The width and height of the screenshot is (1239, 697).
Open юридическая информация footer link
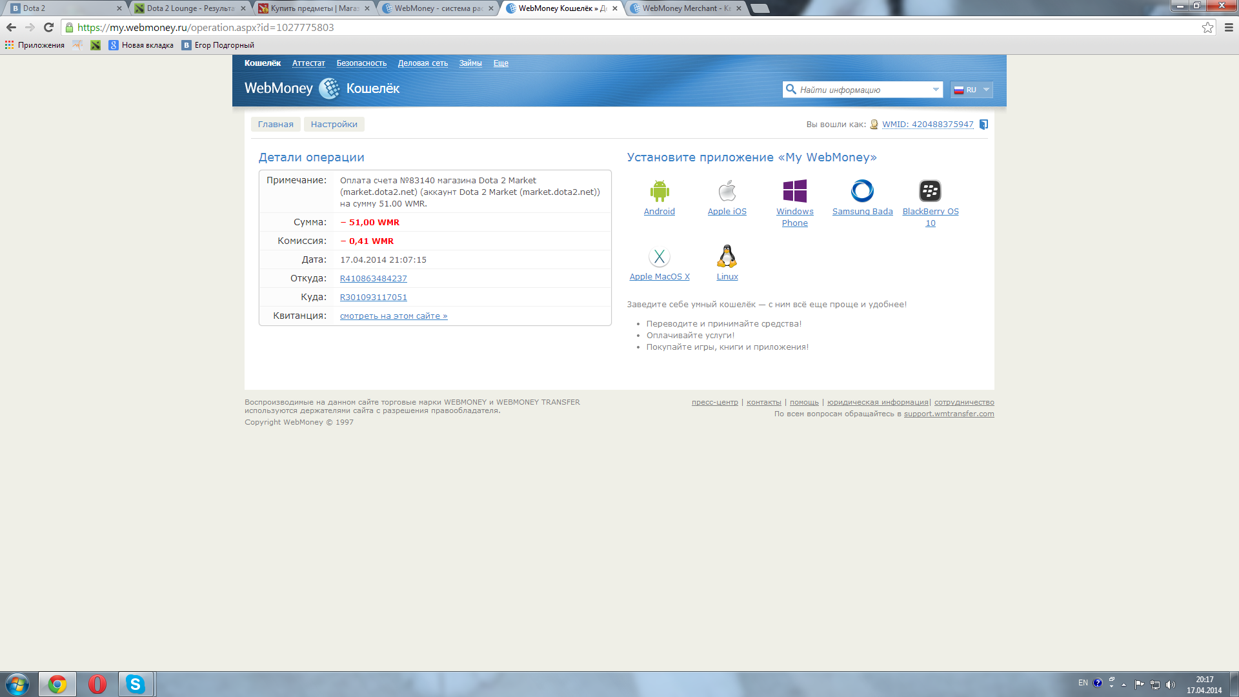point(878,403)
